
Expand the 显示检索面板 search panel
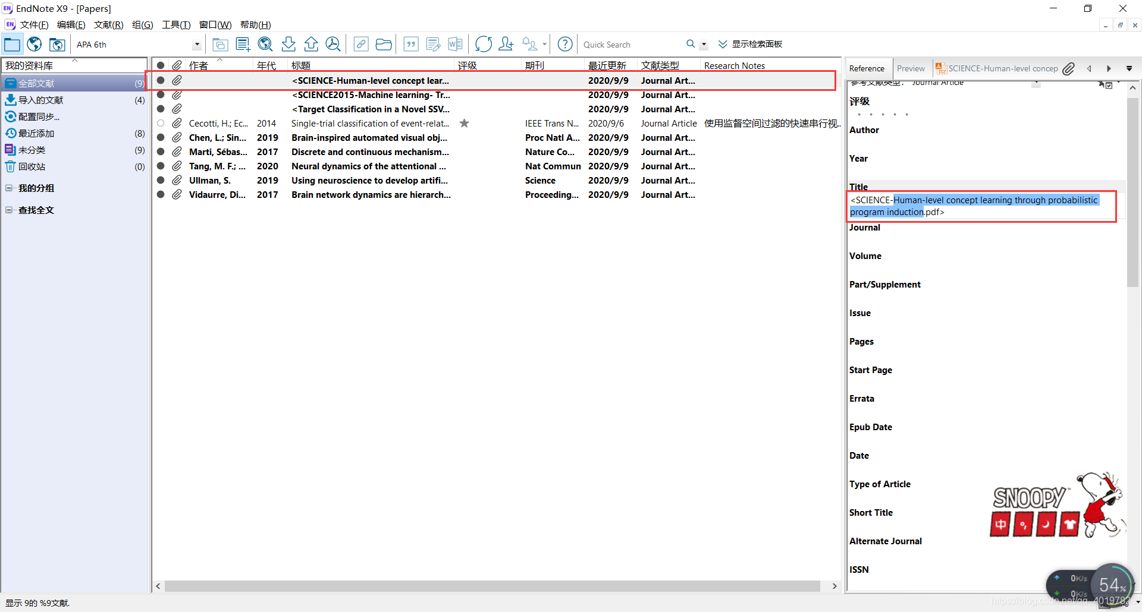(750, 44)
